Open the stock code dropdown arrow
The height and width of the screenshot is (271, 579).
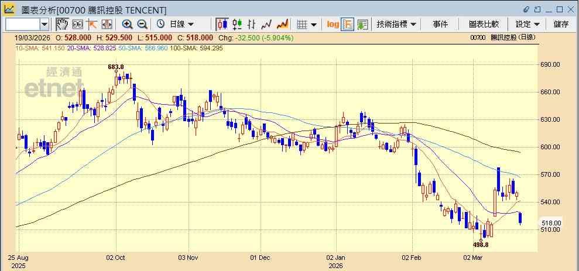click(x=44, y=25)
